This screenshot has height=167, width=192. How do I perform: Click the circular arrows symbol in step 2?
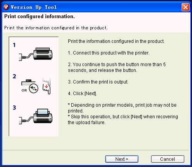(34, 89)
